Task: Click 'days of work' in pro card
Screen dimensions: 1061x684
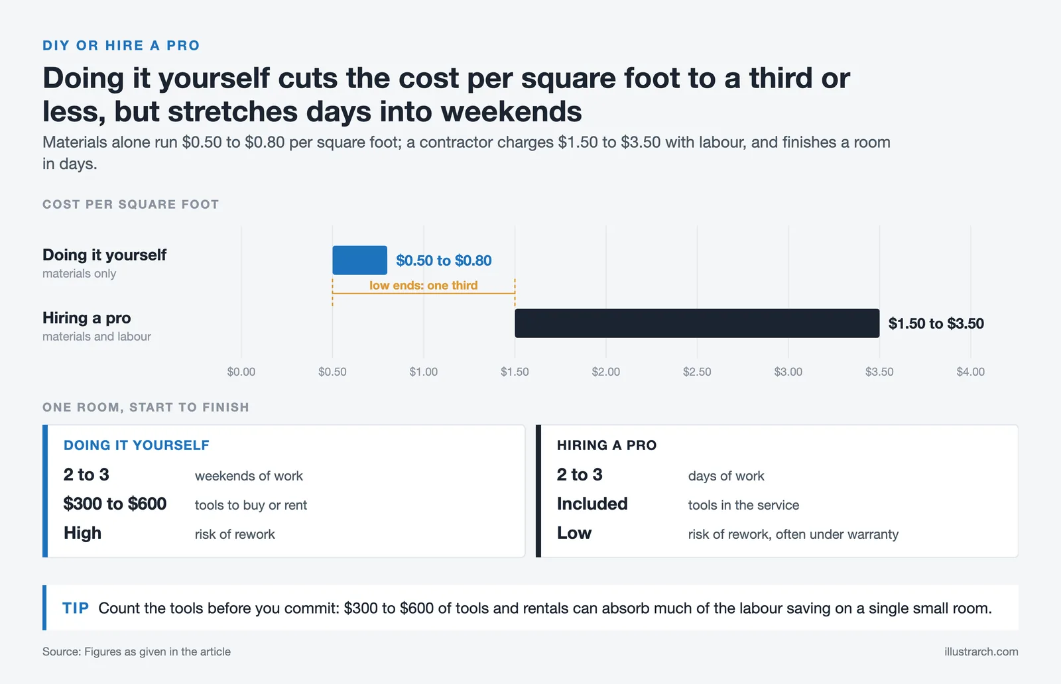Action: tap(726, 476)
